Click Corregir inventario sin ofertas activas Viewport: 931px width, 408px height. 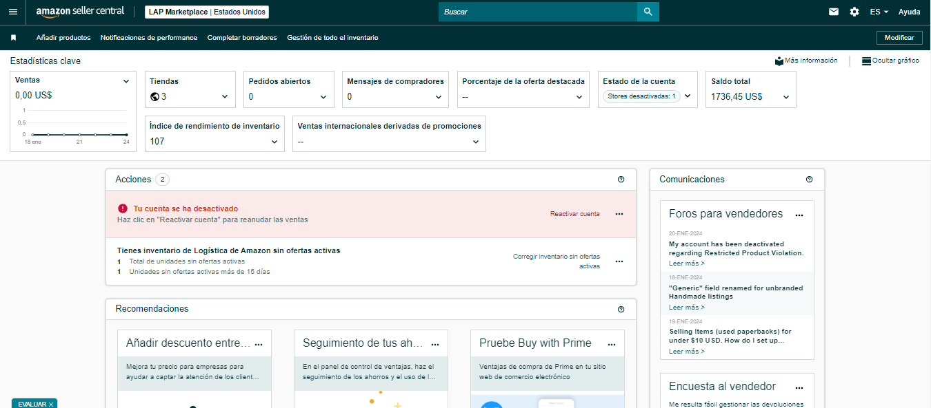[x=557, y=261]
